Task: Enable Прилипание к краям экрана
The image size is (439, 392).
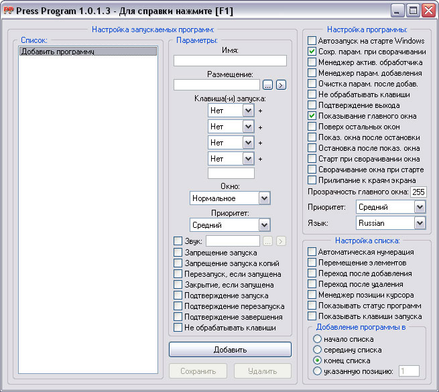Action: tap(312, 180)
